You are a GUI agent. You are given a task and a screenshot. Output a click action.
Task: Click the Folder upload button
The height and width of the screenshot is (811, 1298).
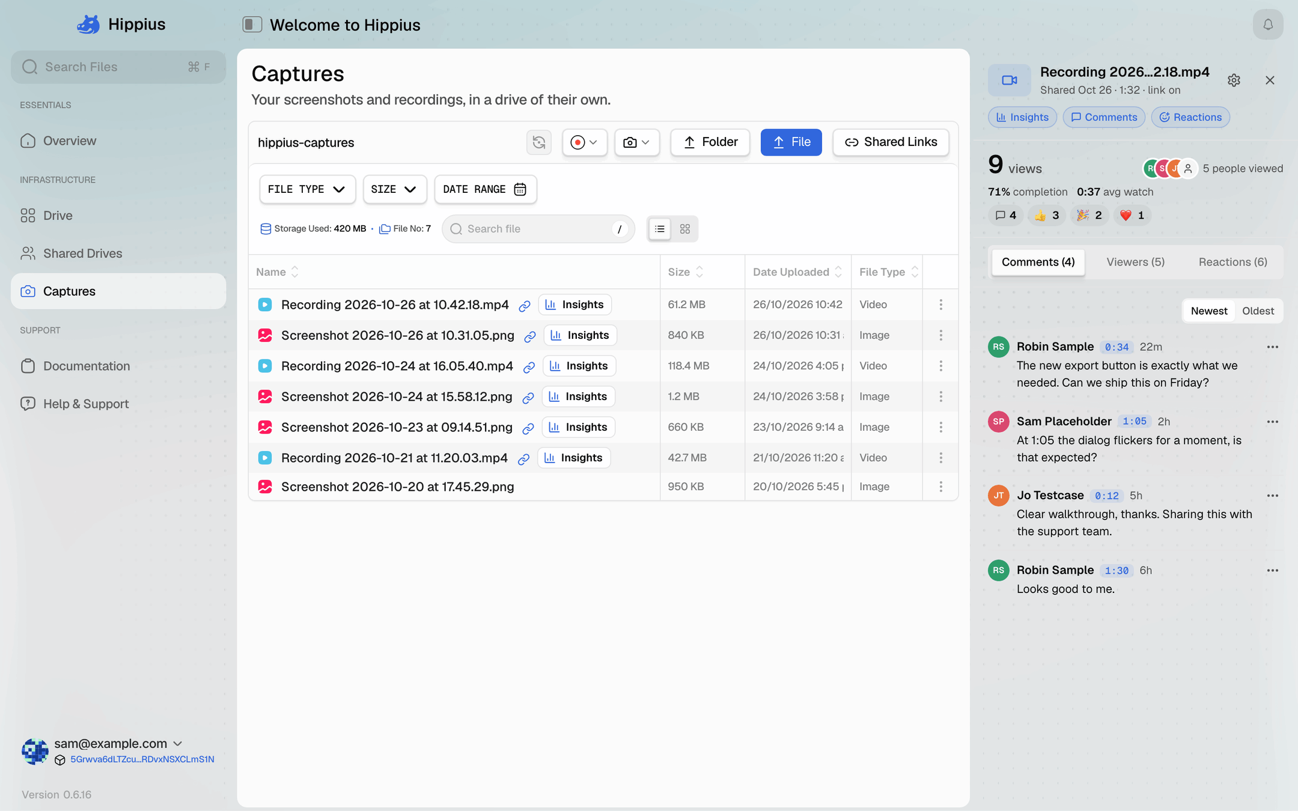(x=710, y=142)
